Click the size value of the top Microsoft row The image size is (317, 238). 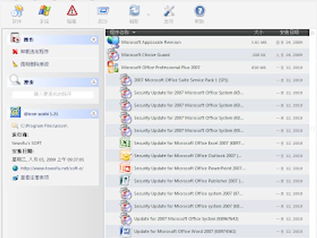(259, 42)
